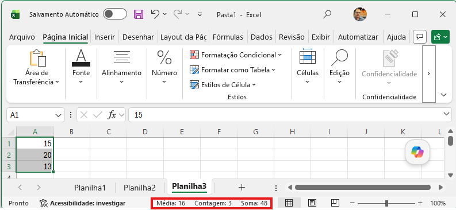The height and width of the screenshot is (210, 456).
Task: Switch to the Exibir tab
Action: click(321, 37)
